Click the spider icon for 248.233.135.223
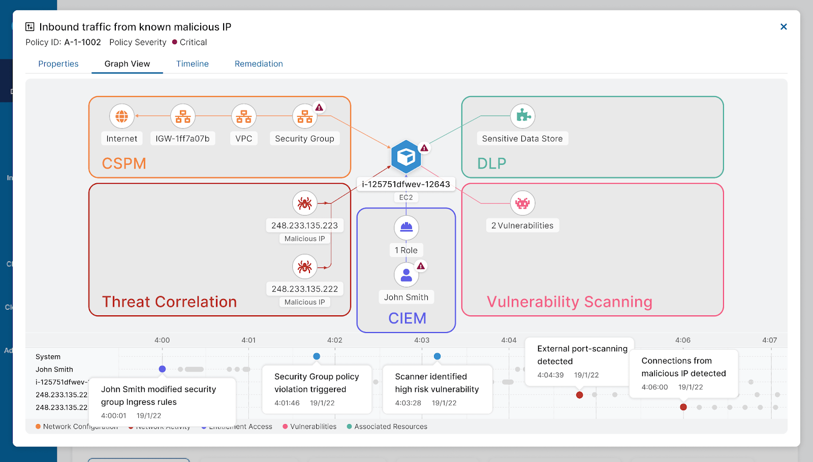This screenshot has height=462, width=813. point(304,203)
